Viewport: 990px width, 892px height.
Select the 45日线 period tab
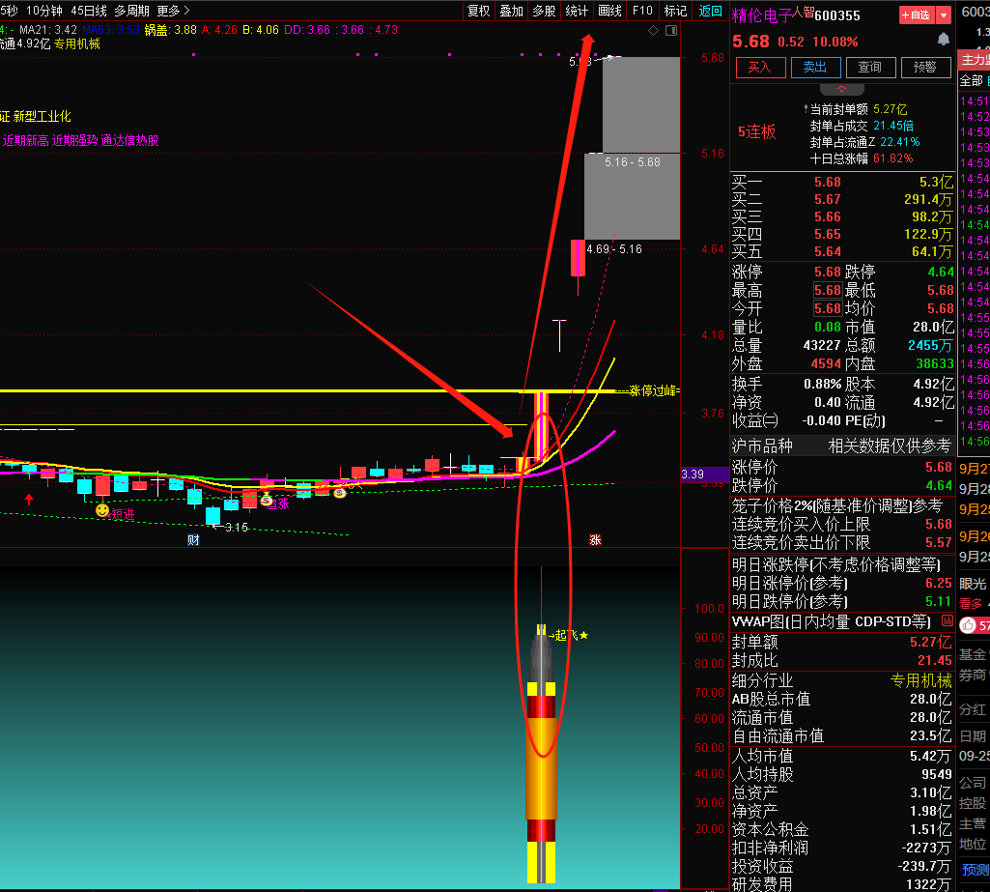(x=89, y=11)
